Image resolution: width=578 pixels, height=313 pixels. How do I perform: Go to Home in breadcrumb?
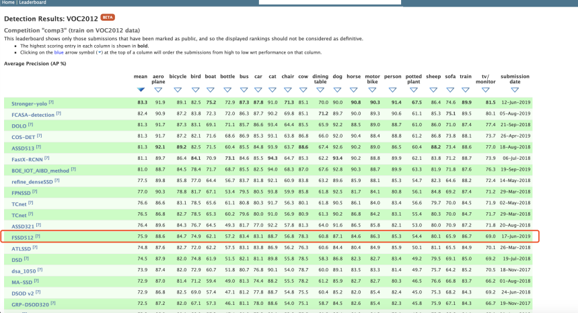(x=8, y=3)
